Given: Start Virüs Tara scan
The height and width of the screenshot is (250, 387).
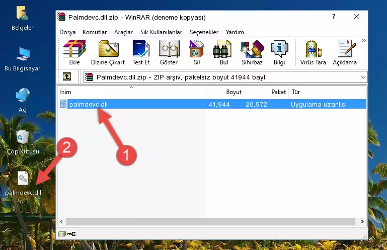Looking at the screenshot, I should pyautogui.click(x=313, y=53).
